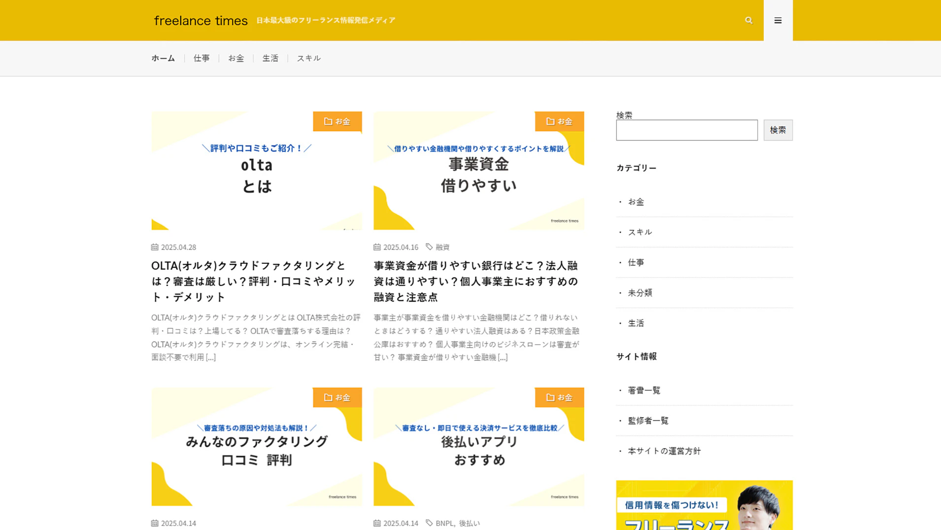Open お金 in sidebar カテゴリー list
The image size is (941, 530).
(636, 202)
